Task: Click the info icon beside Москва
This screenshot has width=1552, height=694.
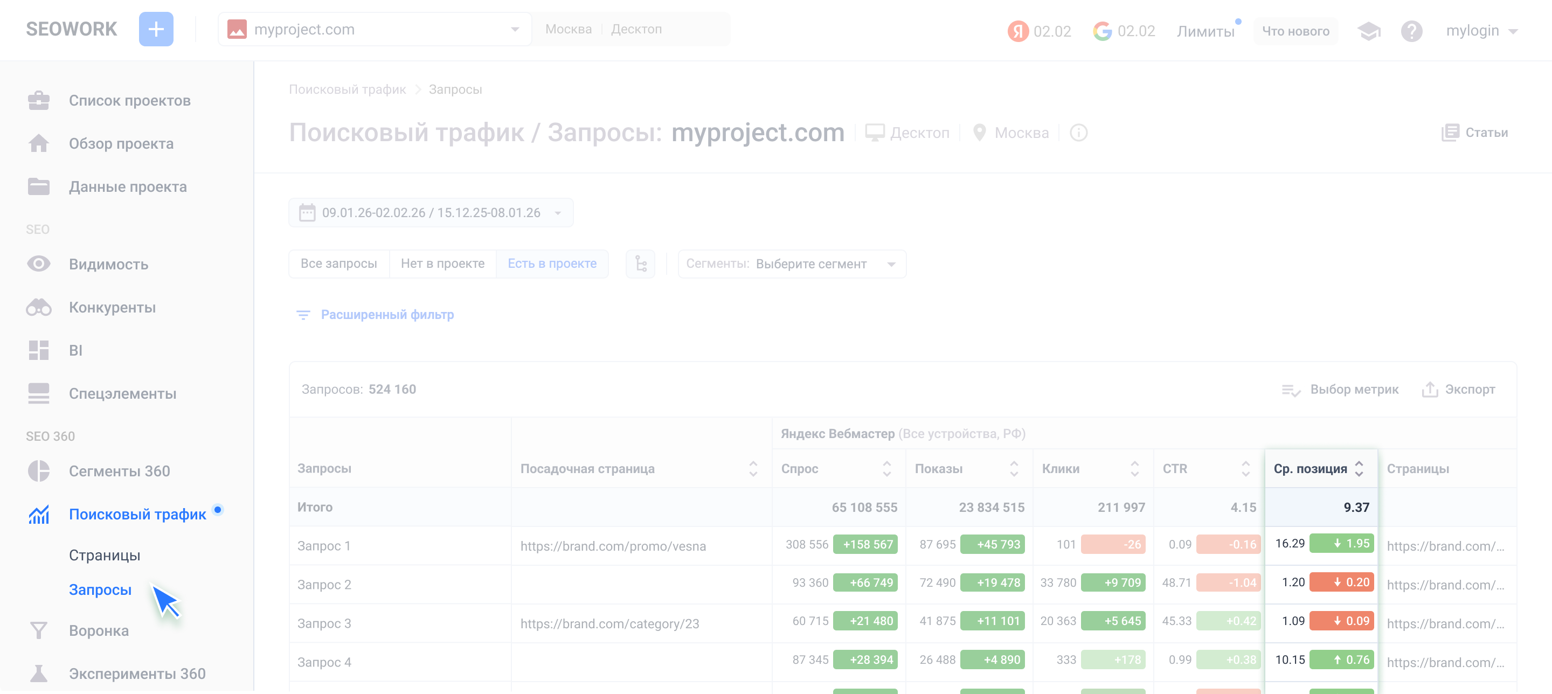Action: point(1078,133)
